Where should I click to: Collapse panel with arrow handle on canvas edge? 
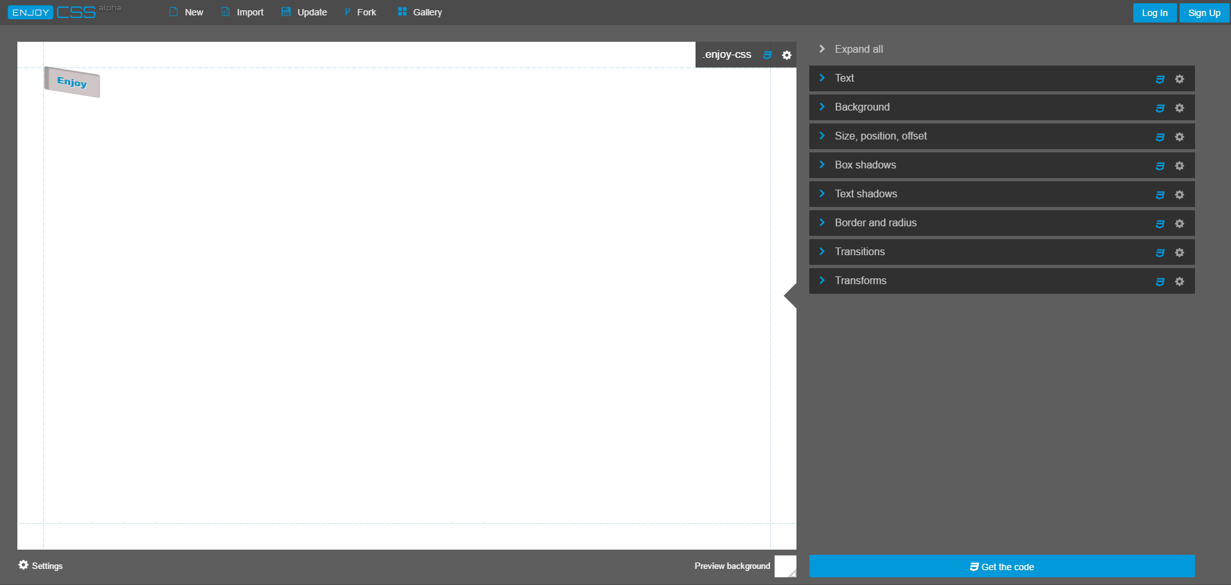[791, 296]
